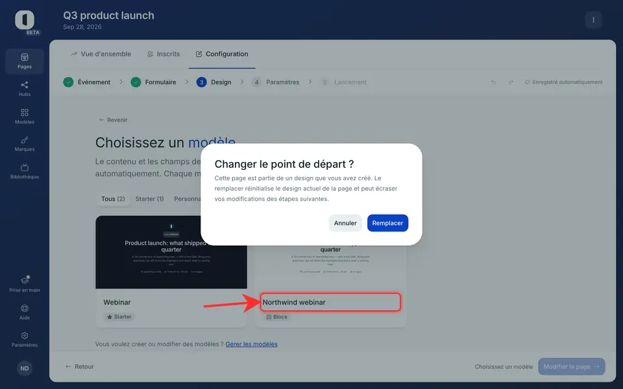The image size is (623, 389).
Task: Click the Enregistré automatiquement sync icon
Action: 527,82
